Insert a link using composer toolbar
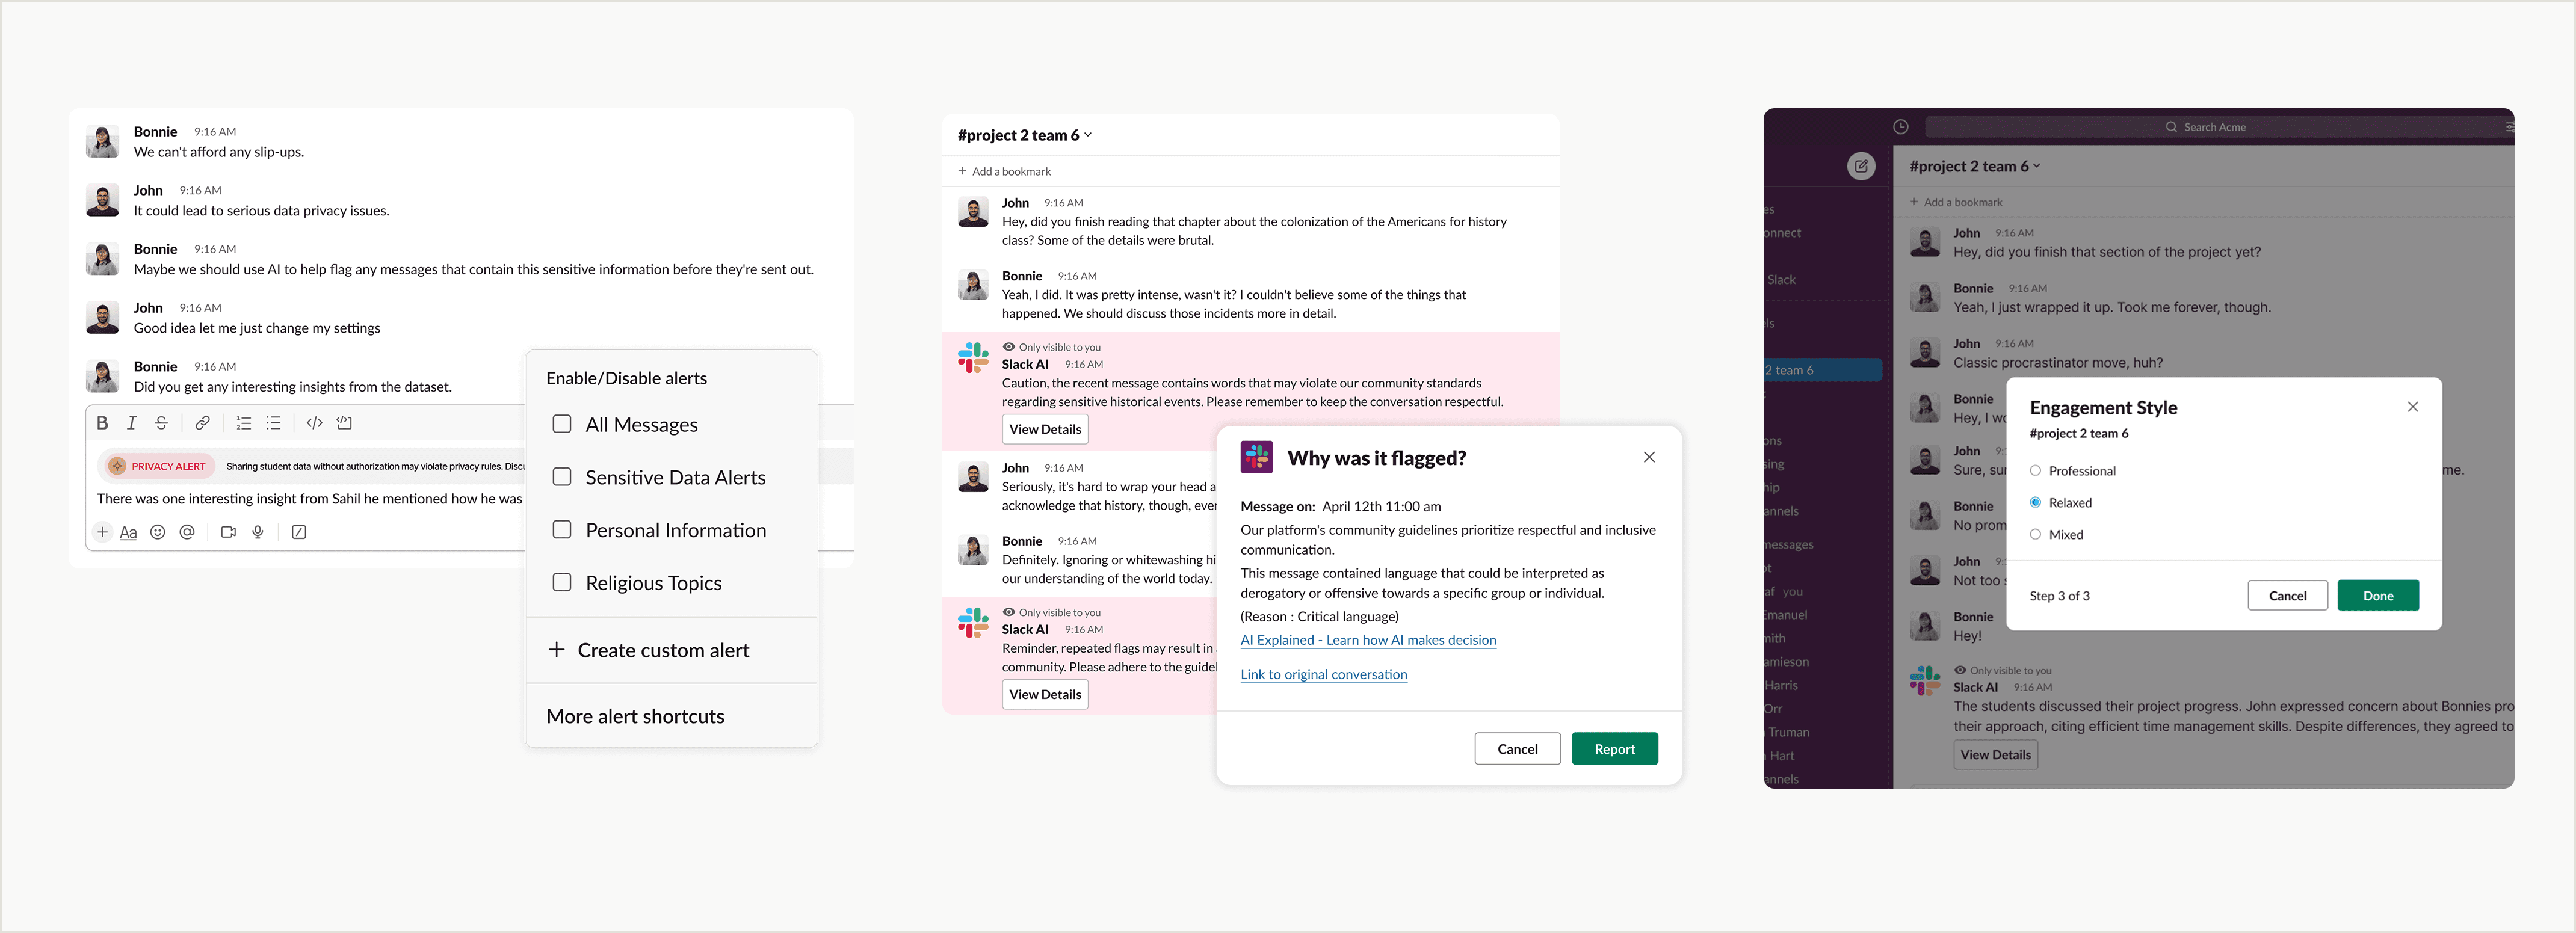Screen dimensions: 2576x933 point(202,423)
